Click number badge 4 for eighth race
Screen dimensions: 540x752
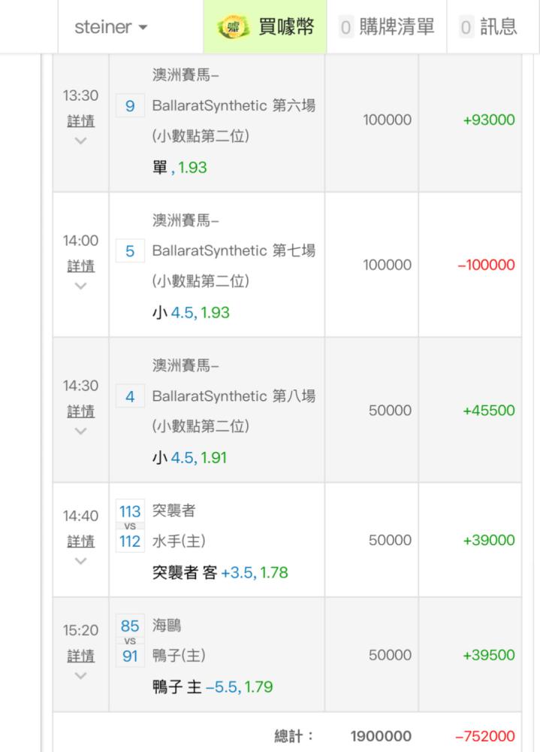pyautogui.click(x=130, y=397)
